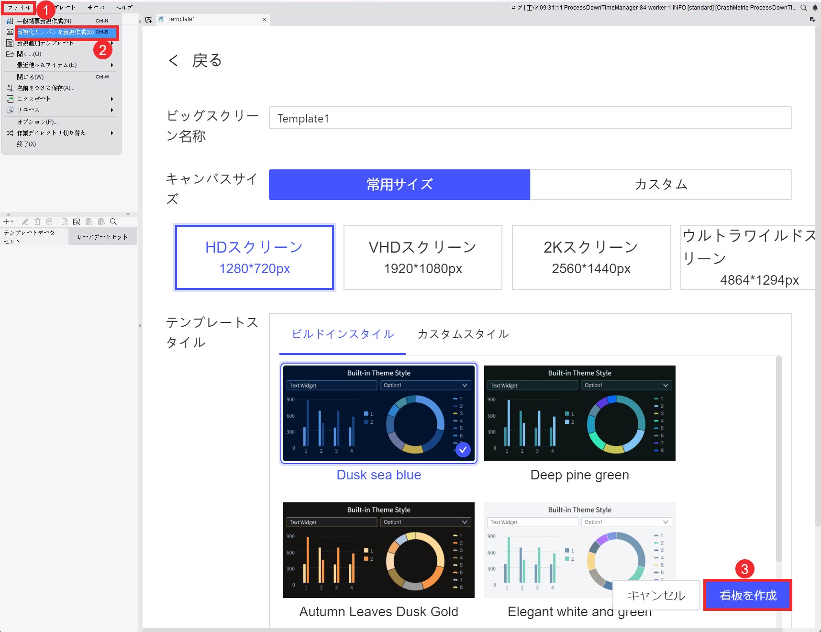This screenshot has height=632, width=821.
Task: Click the dataset editor window icon
Action: coord(77,222)
